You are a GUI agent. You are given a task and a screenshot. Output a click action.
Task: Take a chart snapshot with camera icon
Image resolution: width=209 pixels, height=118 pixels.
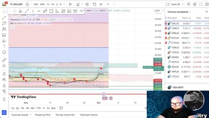207,4
